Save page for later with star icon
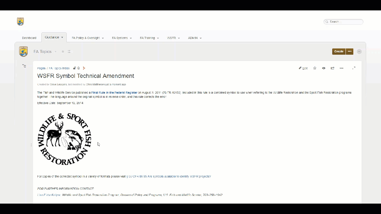Screen dimensions: 381x214 (x=315, y=68)
